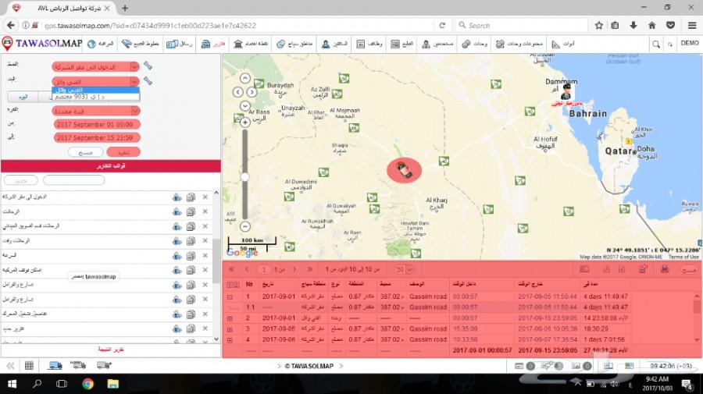Expand result row 2
The width and height of the screenshot is (703, 394).
pos(230,318)
